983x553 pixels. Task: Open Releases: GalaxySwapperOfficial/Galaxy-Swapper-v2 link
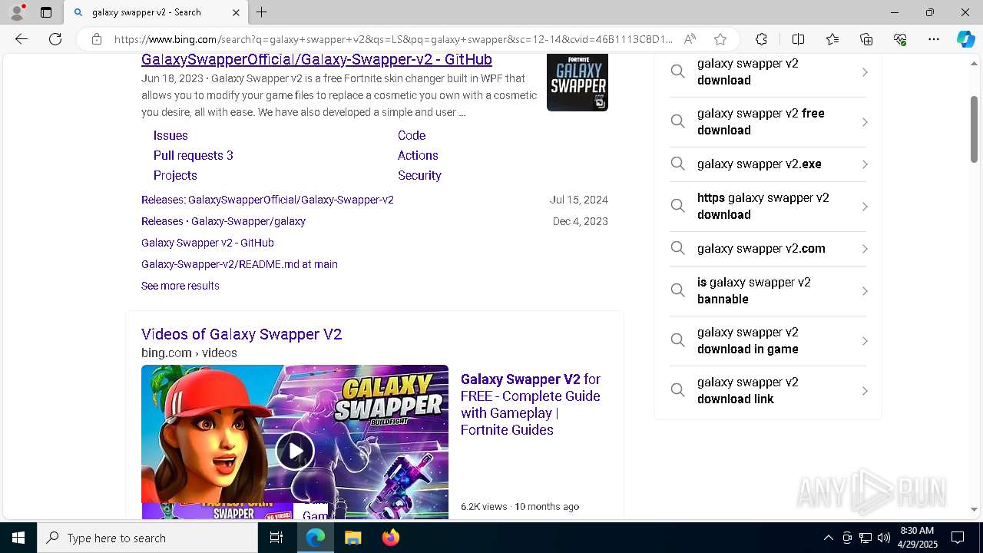pos(267,200)
